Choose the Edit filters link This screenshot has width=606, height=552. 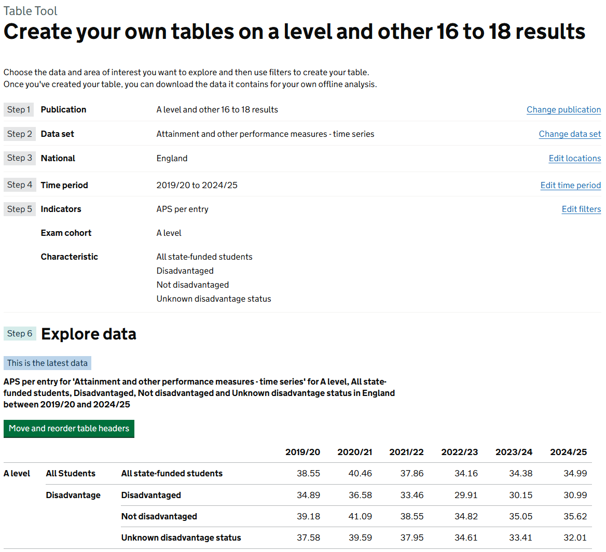(581, 209)
